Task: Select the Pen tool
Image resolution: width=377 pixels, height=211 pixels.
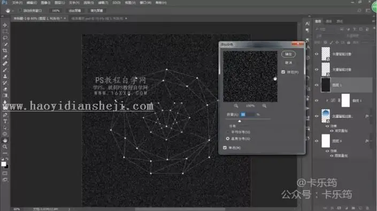Action: [5, 115]
